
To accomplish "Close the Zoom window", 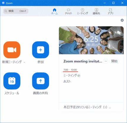I will click(x=122, y=3).
